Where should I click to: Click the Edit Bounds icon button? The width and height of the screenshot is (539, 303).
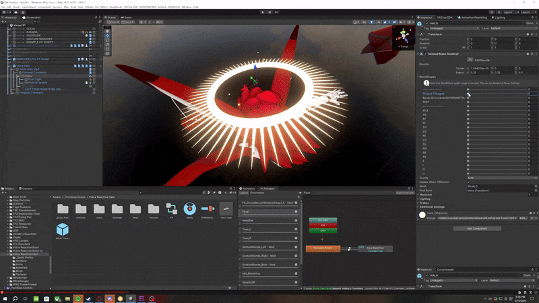470,60
